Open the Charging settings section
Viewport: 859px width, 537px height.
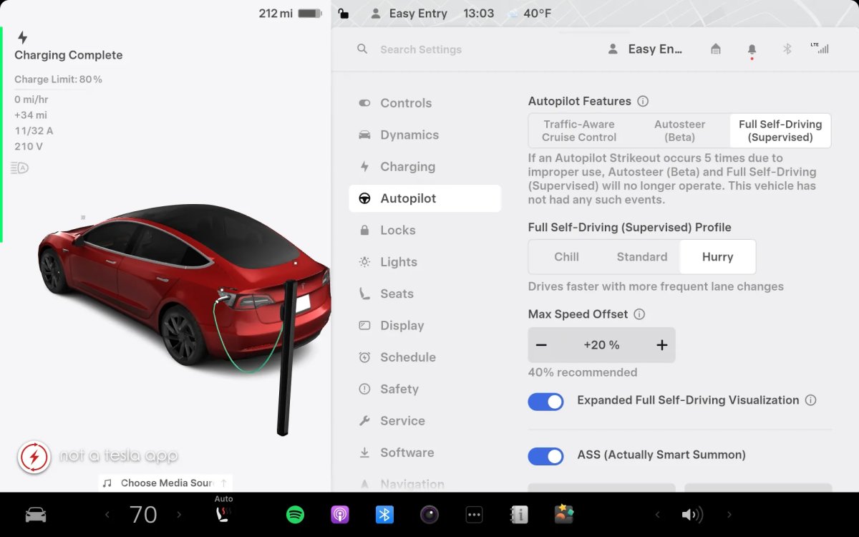407,167
